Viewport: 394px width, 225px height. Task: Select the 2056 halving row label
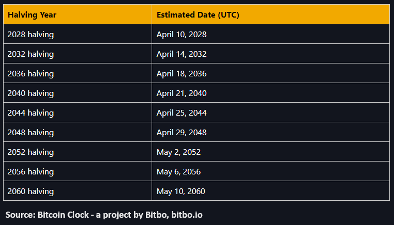pos(30,172)
